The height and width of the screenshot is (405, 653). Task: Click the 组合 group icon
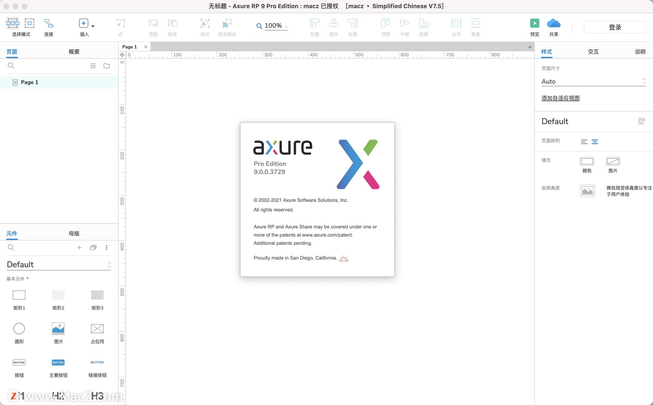(x=205, y=23)
